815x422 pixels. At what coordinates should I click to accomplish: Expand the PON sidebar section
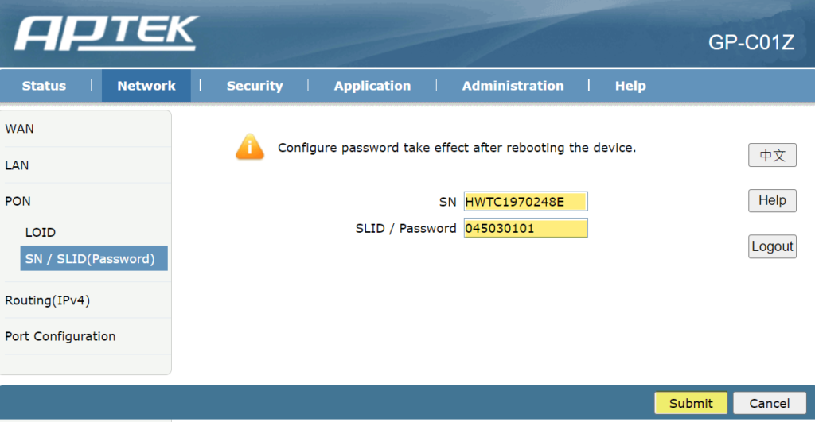click(18, 202)
